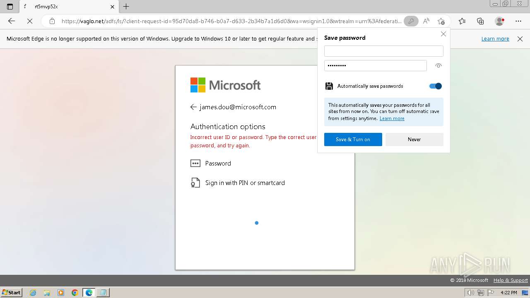Switch to Microsoft Edge taskbar button
Viewport: 530px width, 298px height.
click(89, 293)
